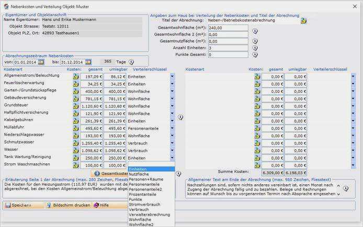Open Verteilerschlüssel dropdown for Schmutzwasser
The height and width of the screenshot is (227, 363).
click(172, 143)
